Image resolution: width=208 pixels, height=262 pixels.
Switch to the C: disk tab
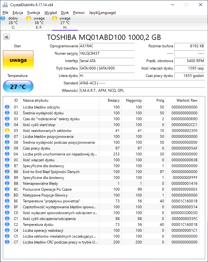13,23
